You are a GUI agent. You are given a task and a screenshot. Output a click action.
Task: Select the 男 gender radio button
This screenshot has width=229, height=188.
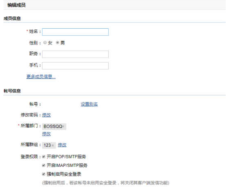58,43
